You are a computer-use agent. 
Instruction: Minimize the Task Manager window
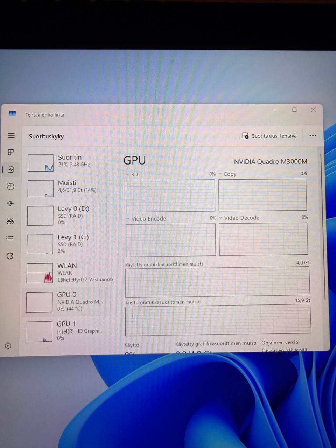coord(276,110)
